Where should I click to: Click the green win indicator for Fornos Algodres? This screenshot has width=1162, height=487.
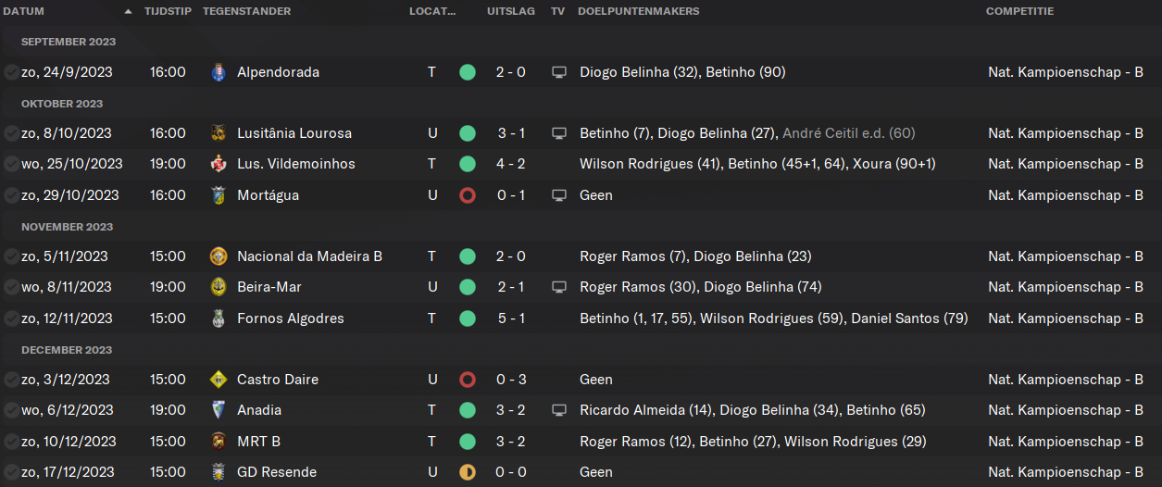468,318
